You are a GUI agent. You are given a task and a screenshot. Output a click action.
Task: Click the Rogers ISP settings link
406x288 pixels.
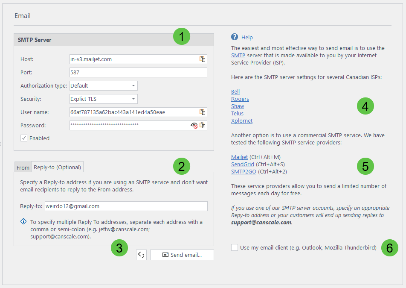tap(240, 99)
